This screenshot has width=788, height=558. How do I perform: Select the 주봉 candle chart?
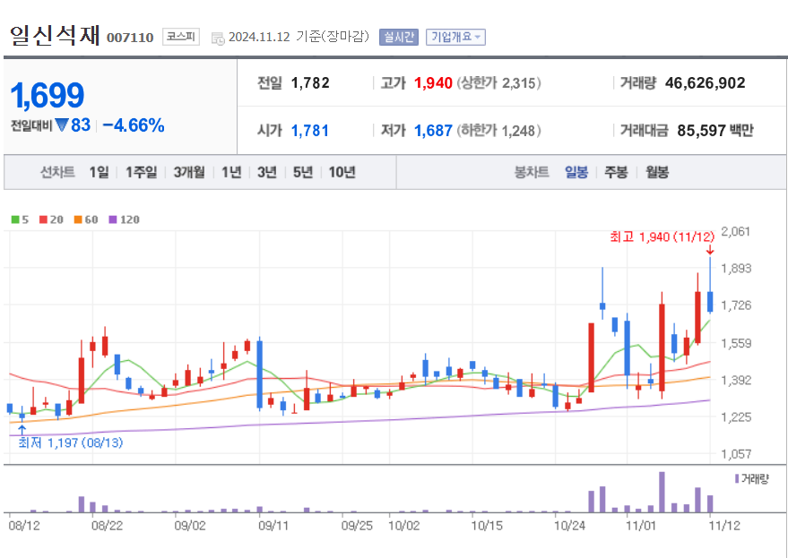[616, 172]
